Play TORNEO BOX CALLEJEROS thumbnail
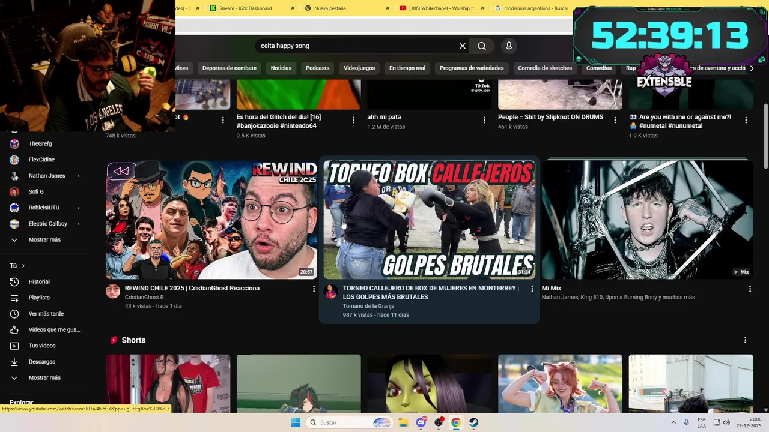 click(430, 220)
